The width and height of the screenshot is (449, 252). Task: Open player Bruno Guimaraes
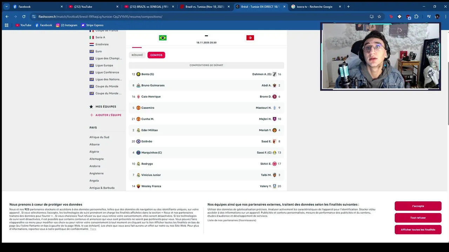coord(153,85)
